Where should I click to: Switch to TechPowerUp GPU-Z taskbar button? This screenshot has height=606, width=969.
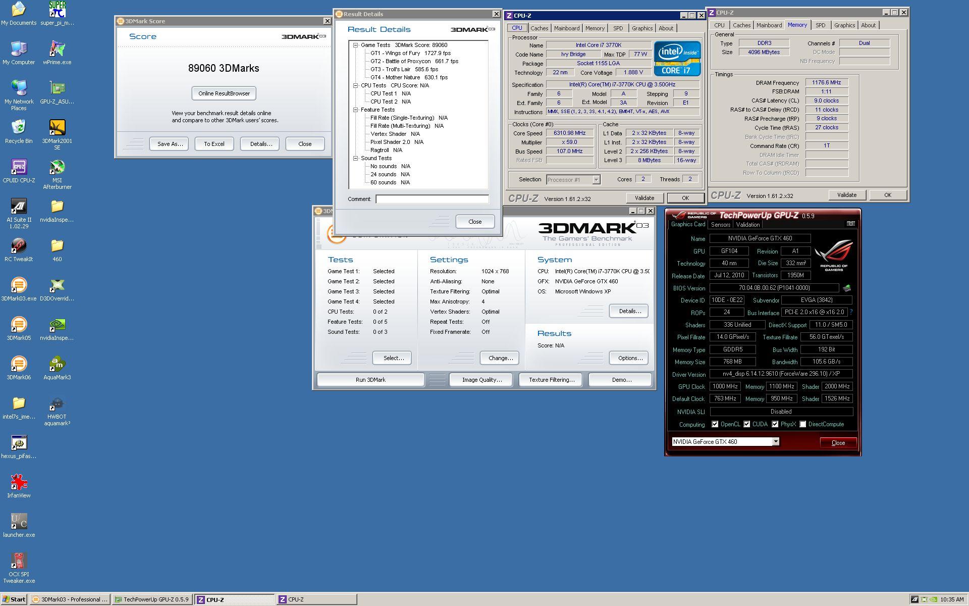(x=152, y=599)
